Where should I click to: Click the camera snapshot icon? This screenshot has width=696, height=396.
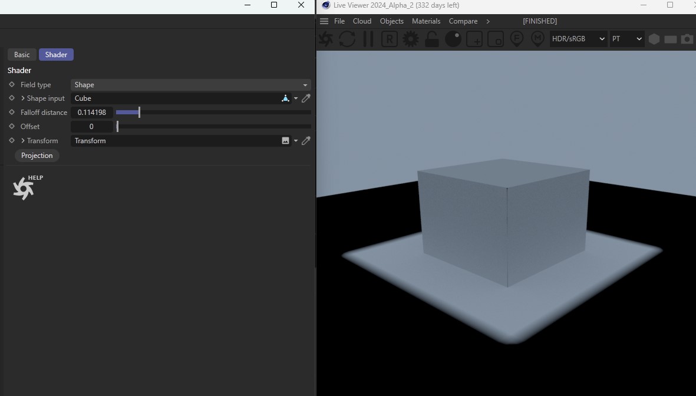(687, 39)
